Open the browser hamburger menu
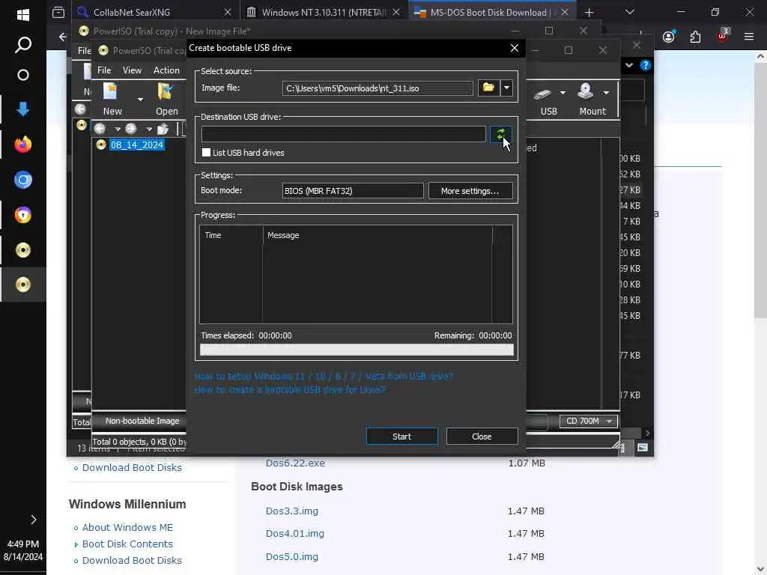 pyautogui.click(x=748, y=37)
